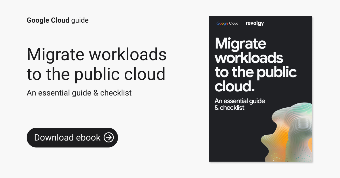Click the cover's "An essential guide" white text
This screenshot has width=340, height=178.
tap(239, 101)
